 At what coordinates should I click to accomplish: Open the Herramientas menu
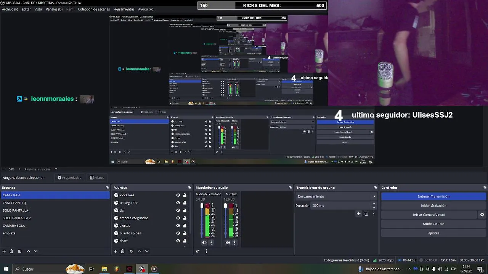(124, 9)
